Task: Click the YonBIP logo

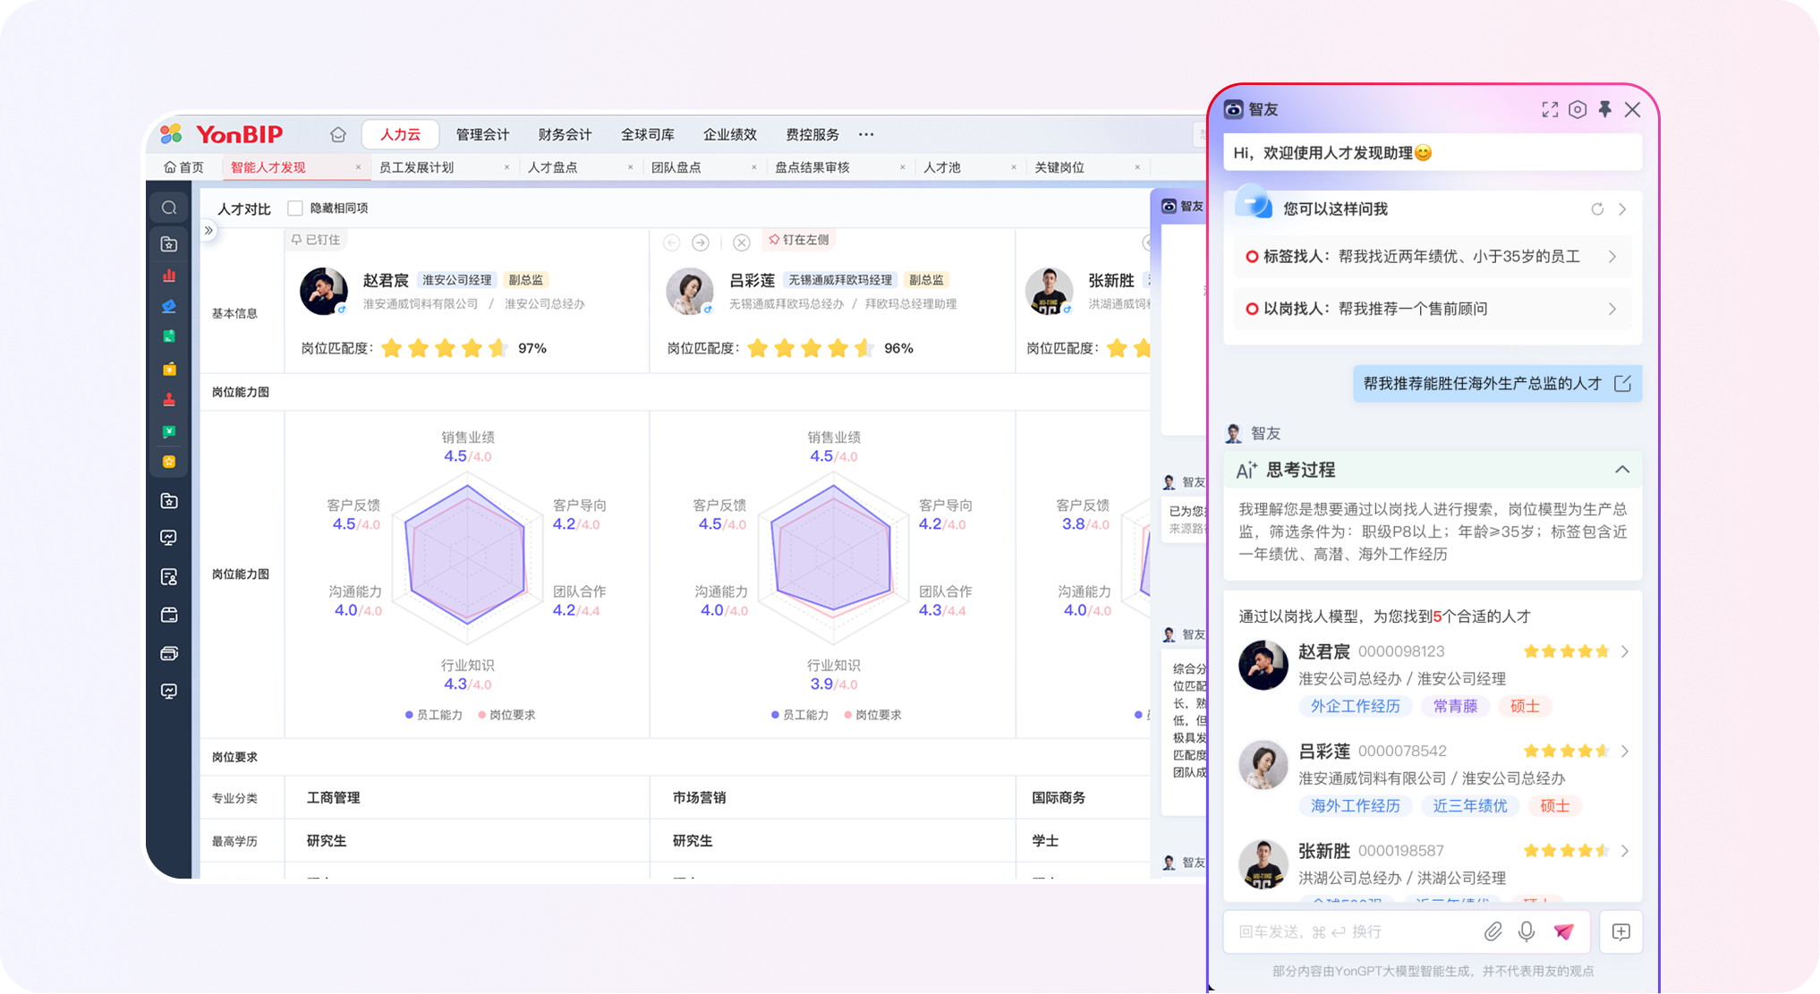Action: [222, 134]
